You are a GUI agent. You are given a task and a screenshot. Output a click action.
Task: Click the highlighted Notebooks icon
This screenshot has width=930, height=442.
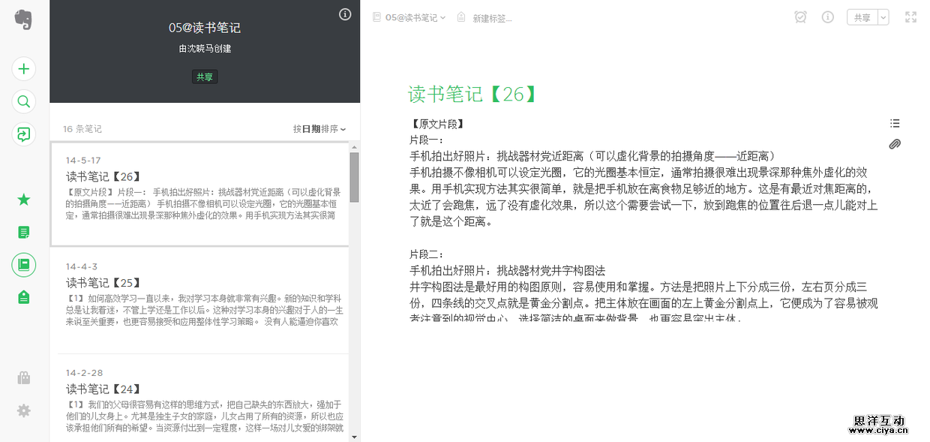click(23, 265)
